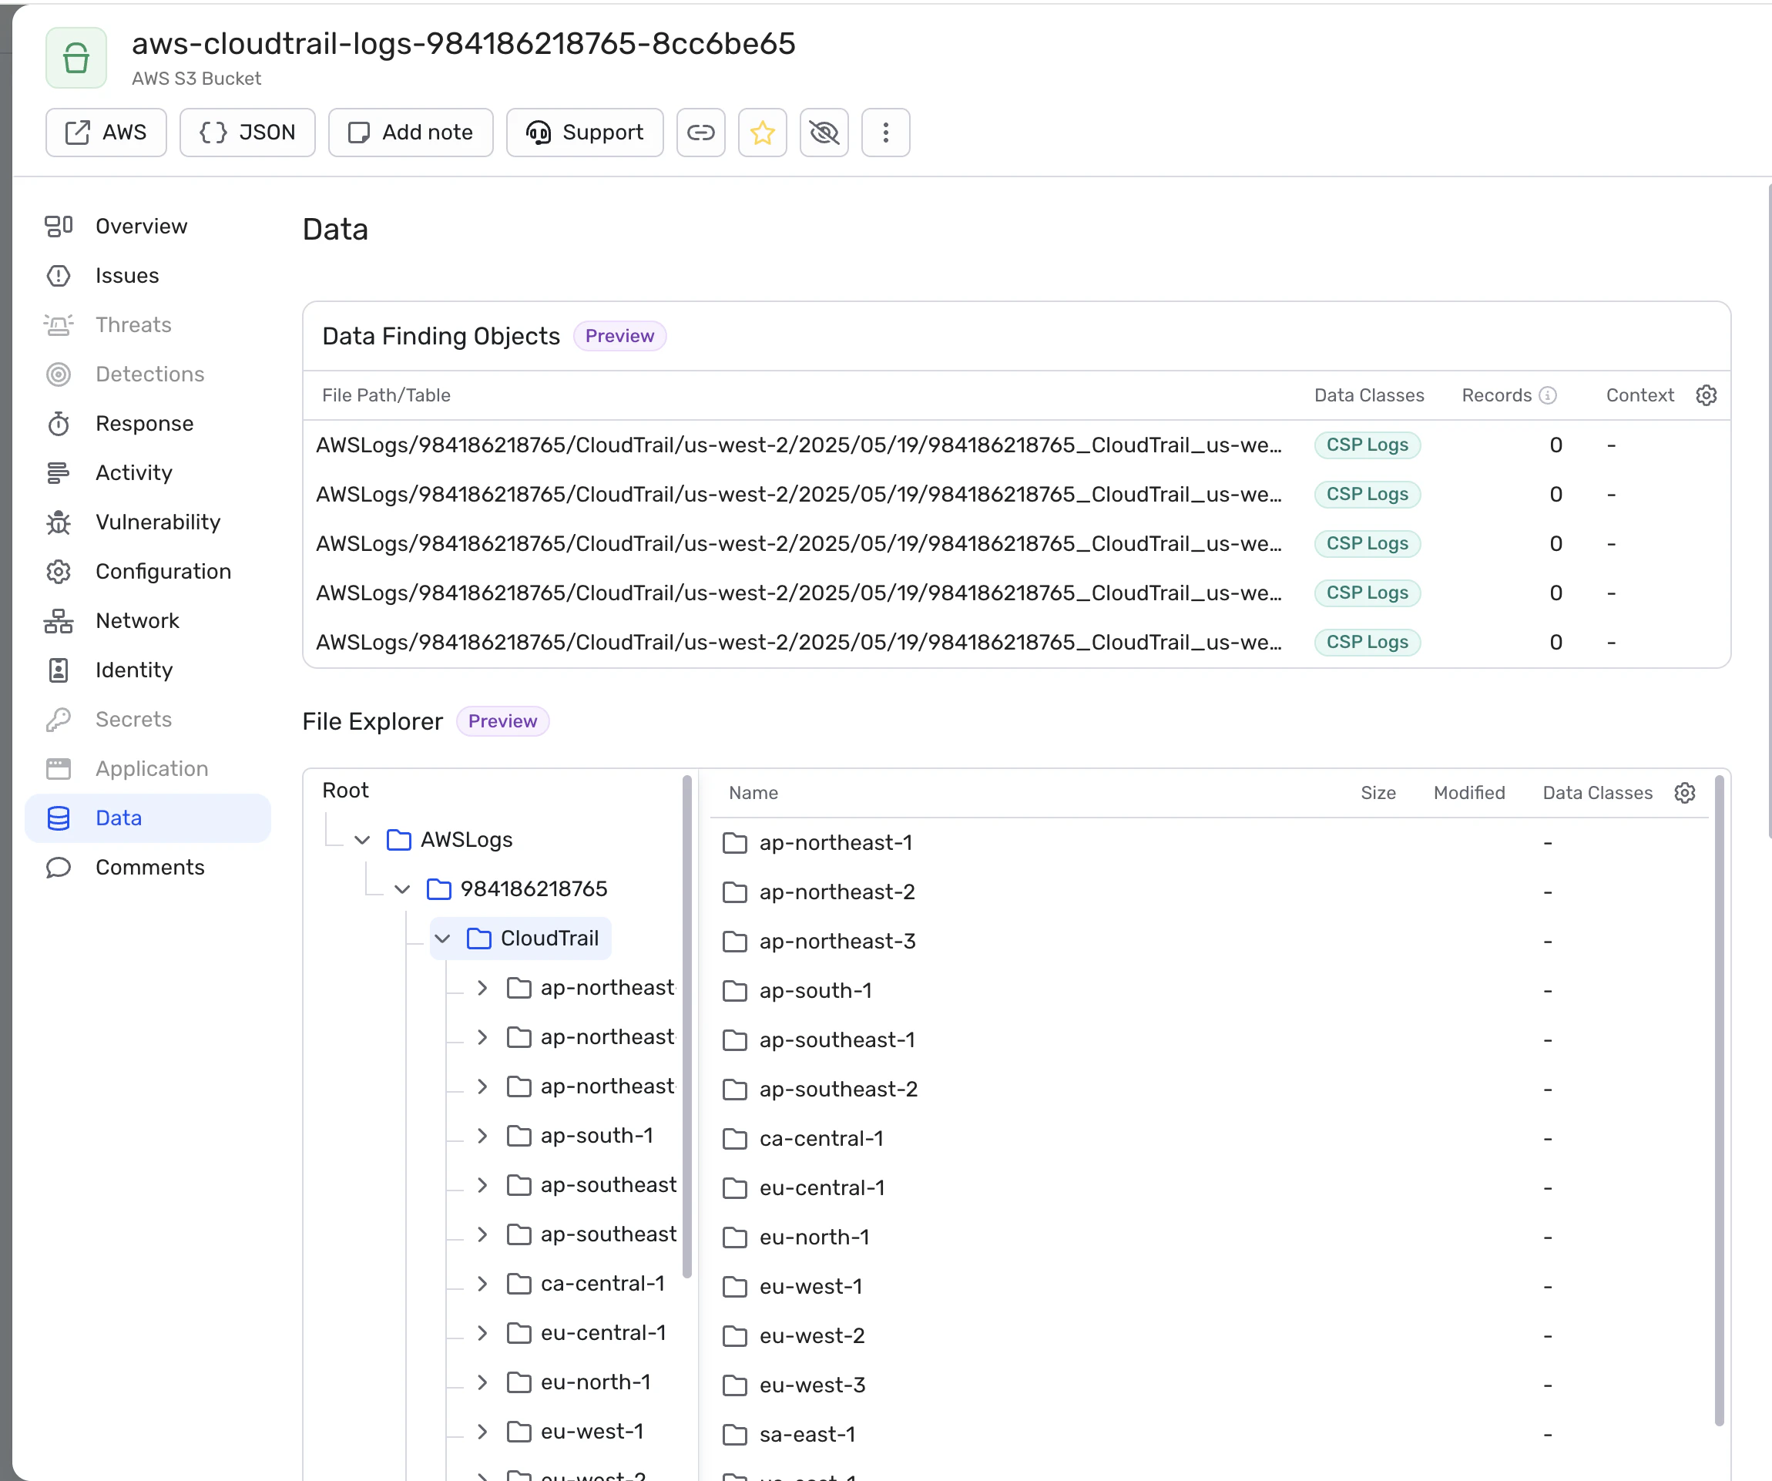Click the S3 bucket icon
This screenshot has width=1772, height=1481.
(x=76, y=57)
